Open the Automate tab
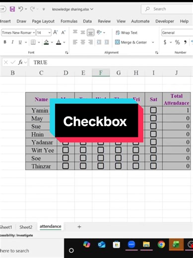 140,21
